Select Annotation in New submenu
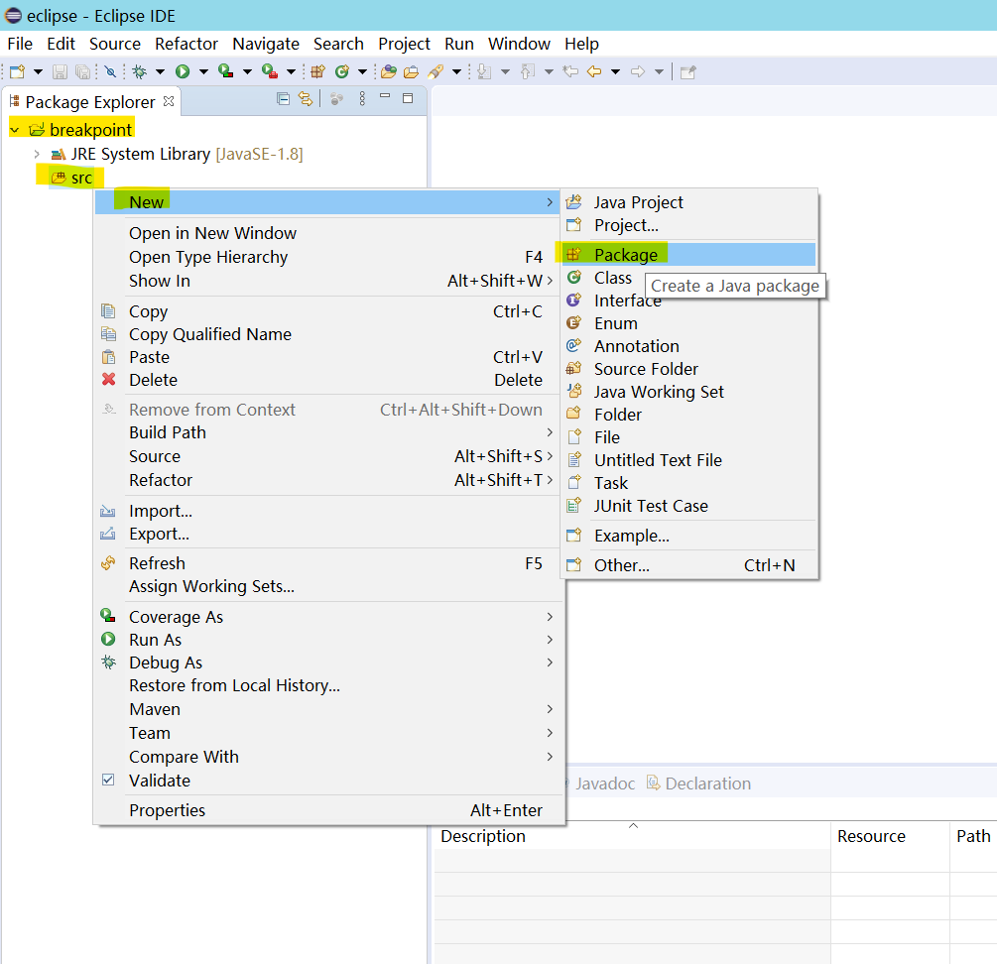 point(688,346)
